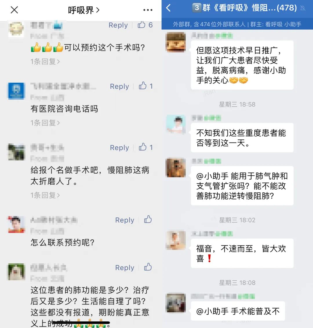Go back from the group chat
This screenshot has width=313, height=328.
pyautogui.click(x=168, y=8)
